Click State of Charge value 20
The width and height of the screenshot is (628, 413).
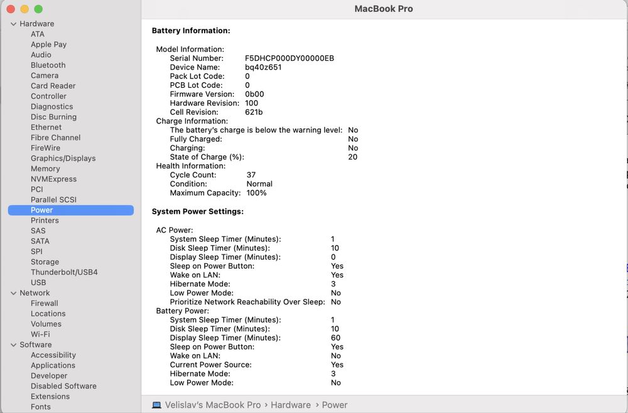pos(352,157)
